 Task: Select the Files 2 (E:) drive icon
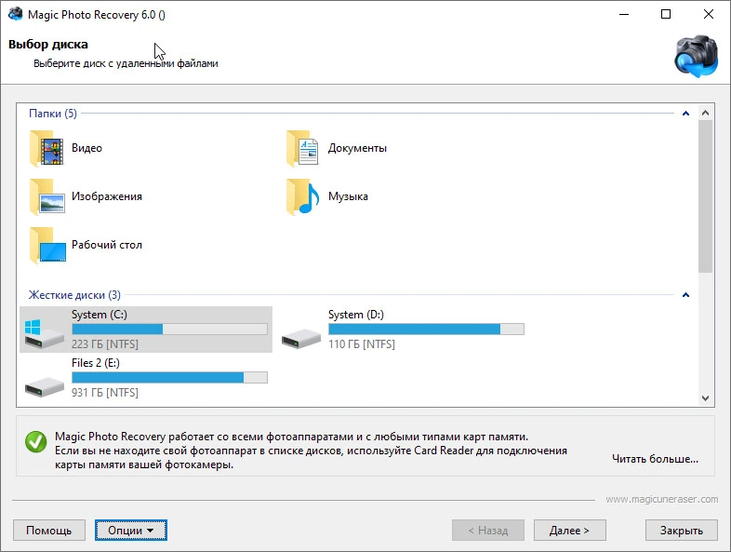point(45,387)
